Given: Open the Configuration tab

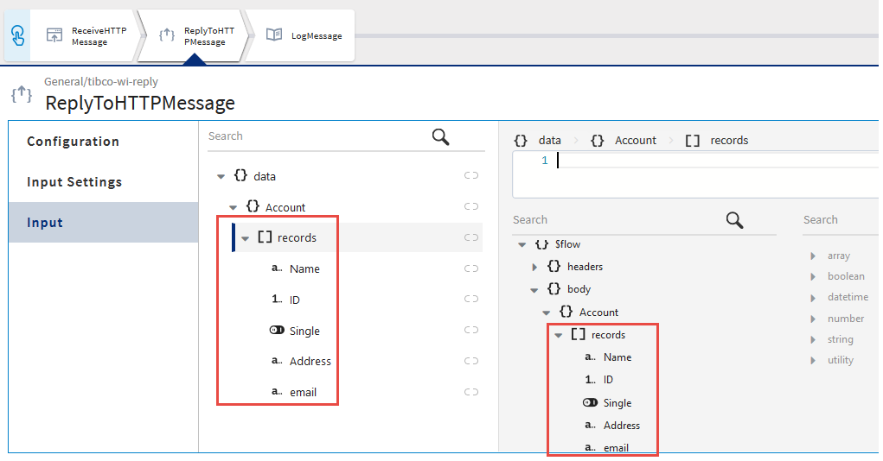Looking at the screenshot, I should pyautogui.click(x=73, y=142).
